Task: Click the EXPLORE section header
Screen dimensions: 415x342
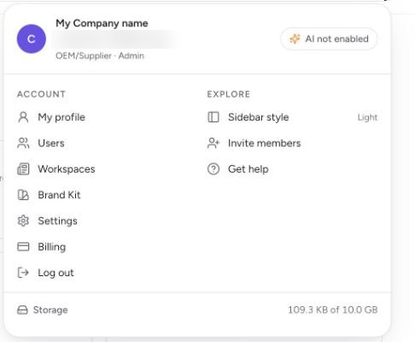Action: pyautogui.click(x=229, y=94)
